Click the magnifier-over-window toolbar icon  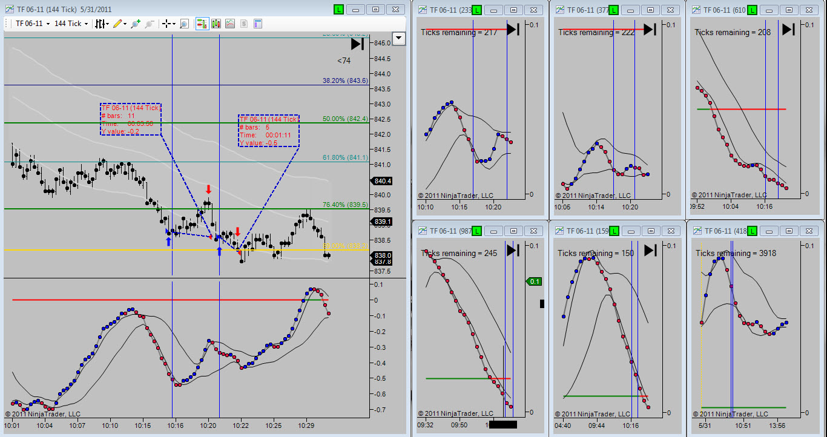click(184, 24)
